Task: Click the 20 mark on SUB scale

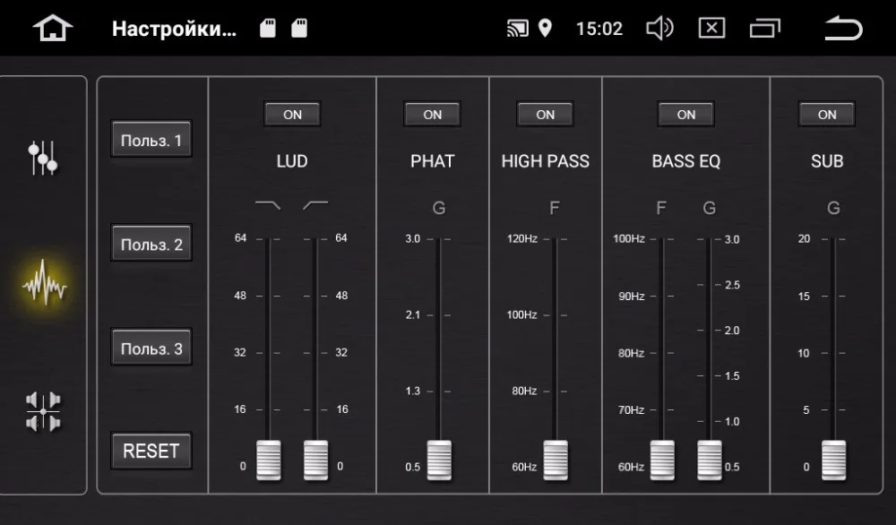Action: click(x=804, y=238)
